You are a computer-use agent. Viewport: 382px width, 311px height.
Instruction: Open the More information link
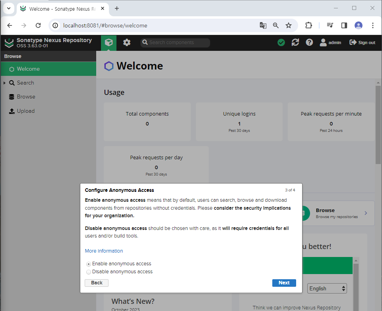(104, 251)
